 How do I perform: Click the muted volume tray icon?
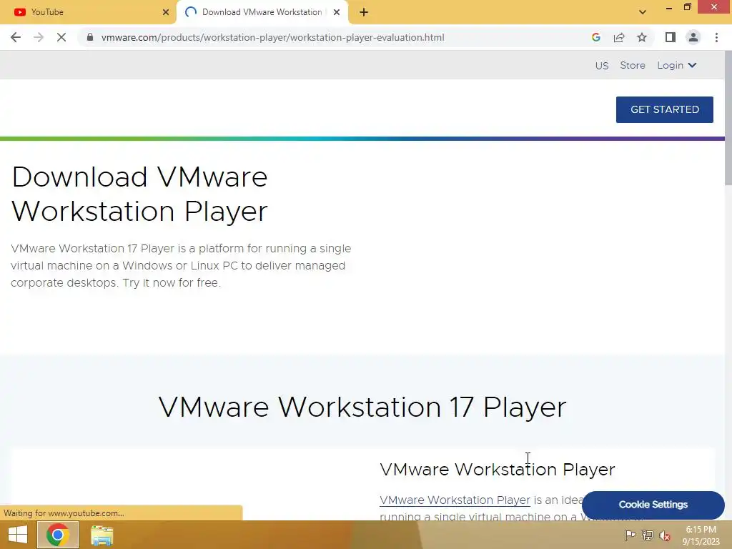point(665,535)
